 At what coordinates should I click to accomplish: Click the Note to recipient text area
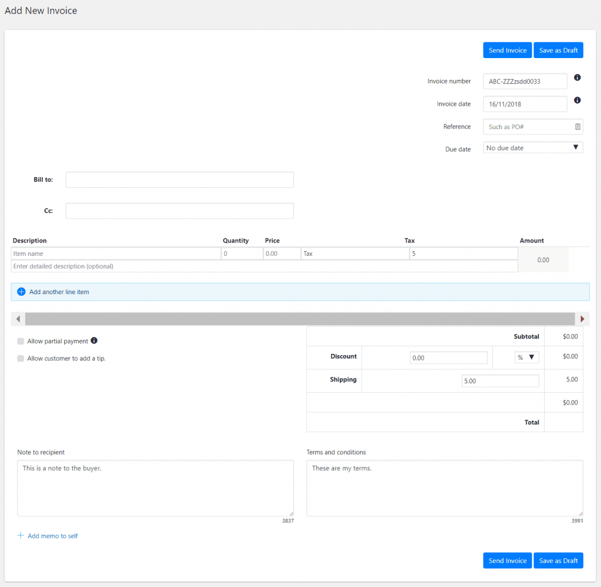[156, 488]
